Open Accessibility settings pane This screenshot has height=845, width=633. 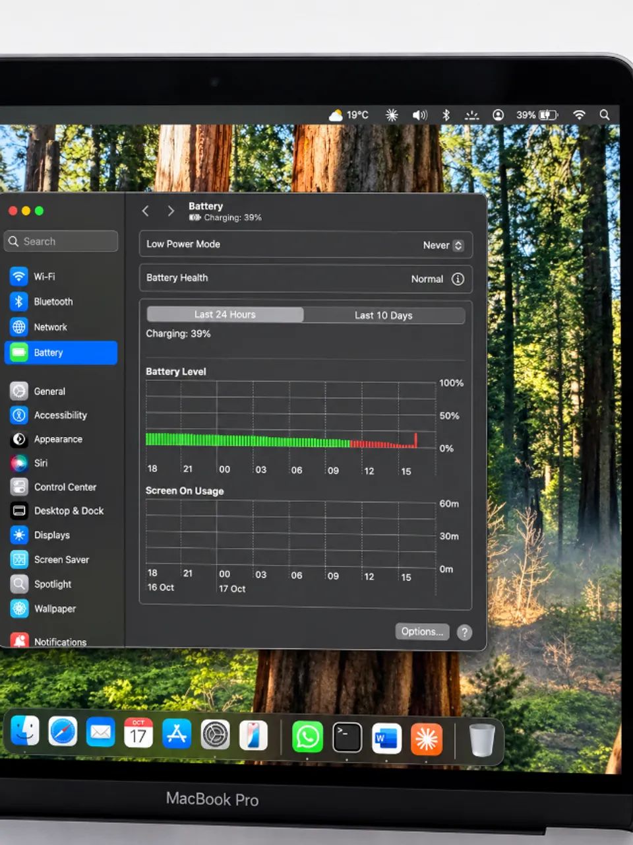point(61,415)
